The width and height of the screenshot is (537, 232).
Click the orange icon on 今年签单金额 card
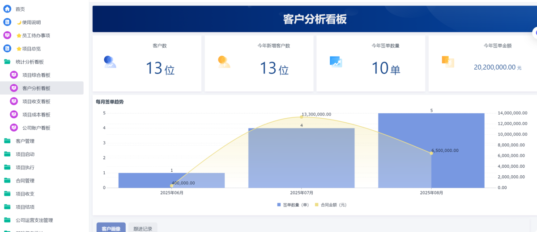click(448, 62)
